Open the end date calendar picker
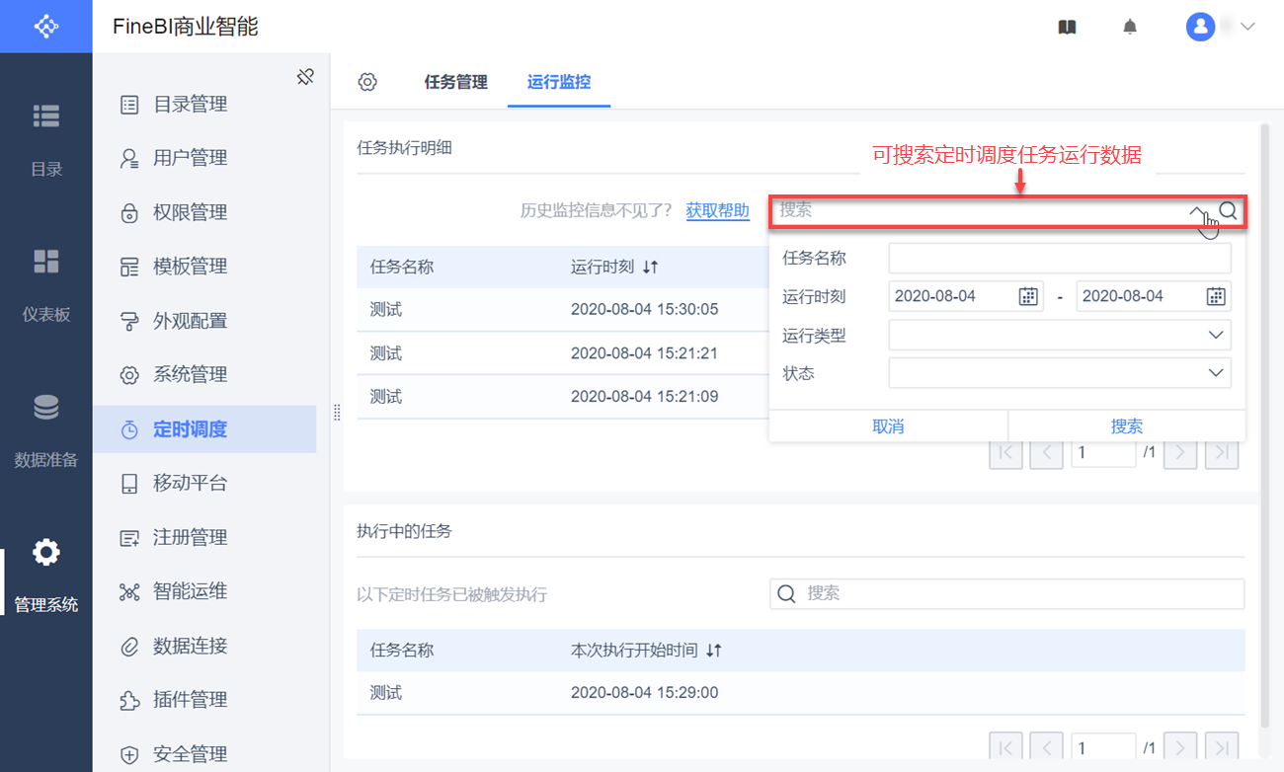Image resolution: width=1284 pixels, height=772 pixels. (x=1216, y=296)
